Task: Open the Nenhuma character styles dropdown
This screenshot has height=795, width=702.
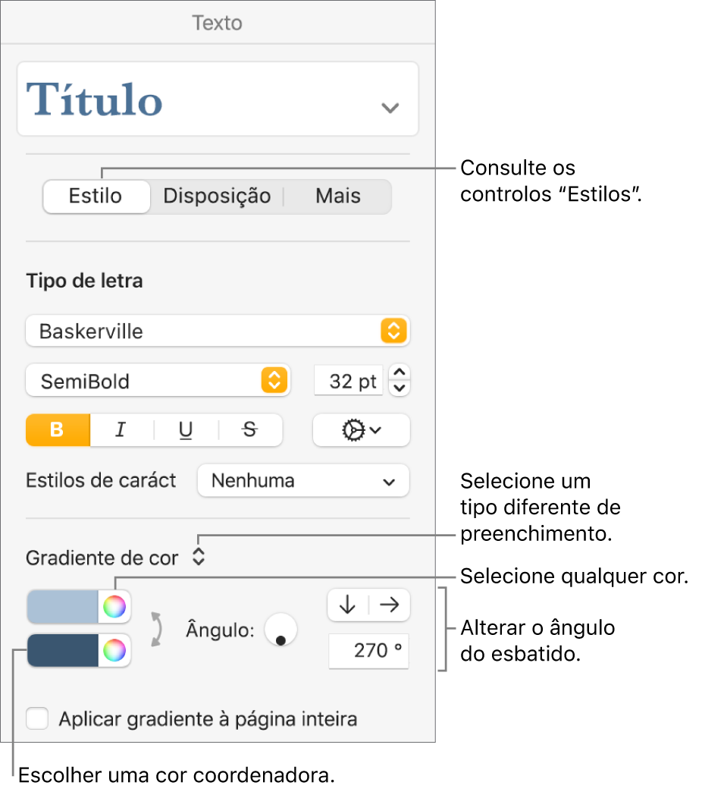Action: click(303, 481)
